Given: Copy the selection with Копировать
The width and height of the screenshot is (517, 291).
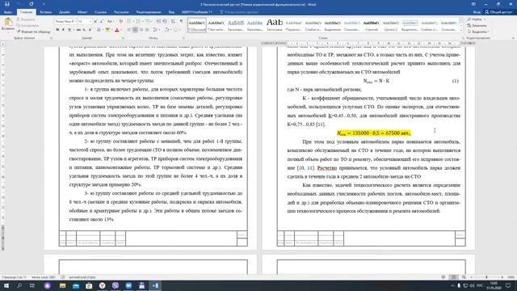Looking at the screenshot, I should (28, 25).
